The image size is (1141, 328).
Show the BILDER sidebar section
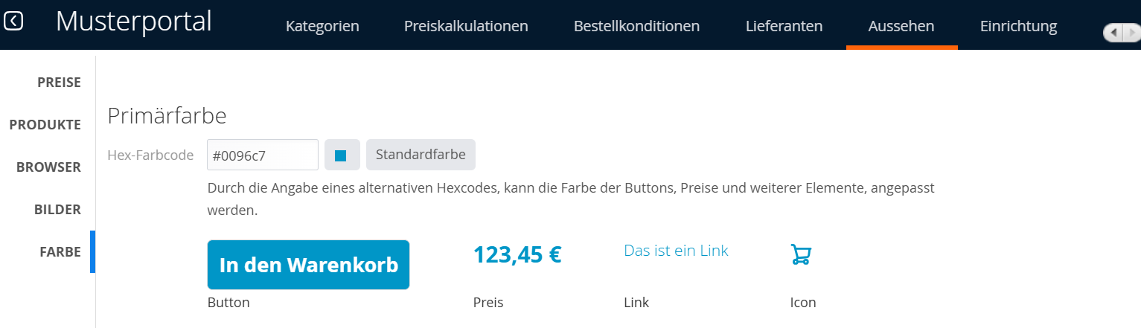pos(57,210)
